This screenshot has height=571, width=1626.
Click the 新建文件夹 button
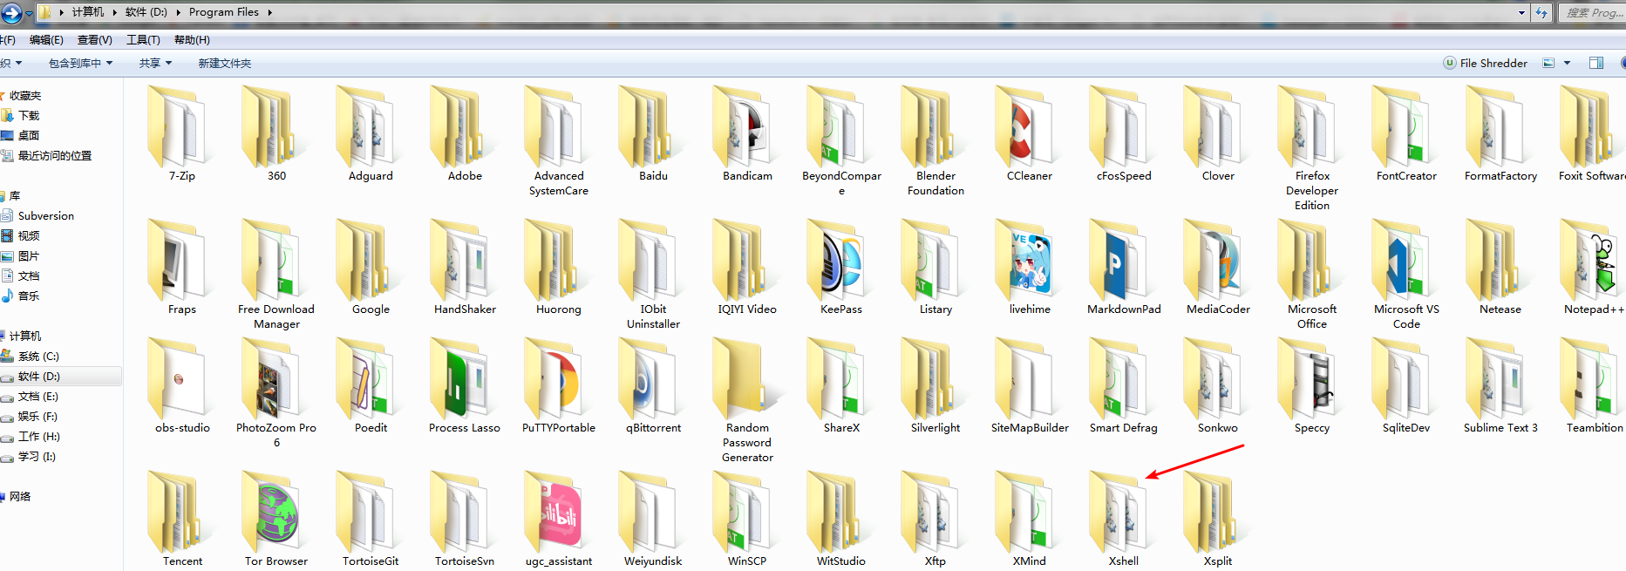click(224, 64)
